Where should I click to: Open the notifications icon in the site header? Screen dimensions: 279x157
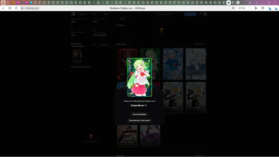200,14
